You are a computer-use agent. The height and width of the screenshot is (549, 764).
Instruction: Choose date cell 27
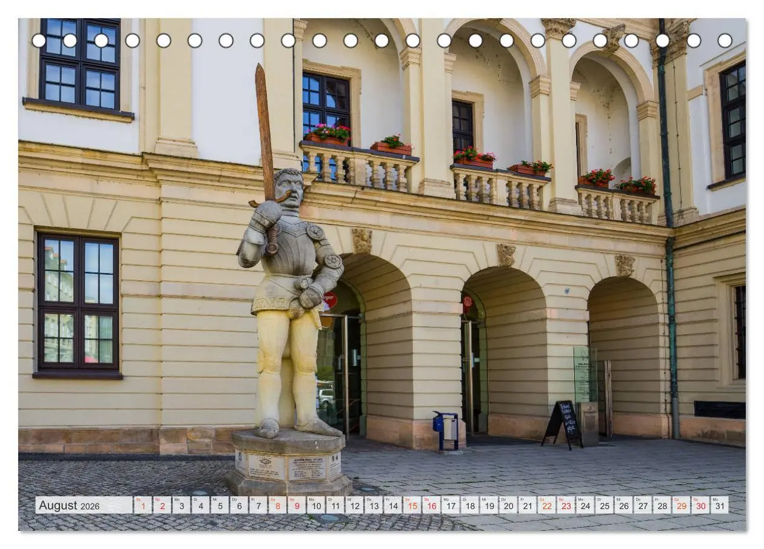tap(643, 505)
